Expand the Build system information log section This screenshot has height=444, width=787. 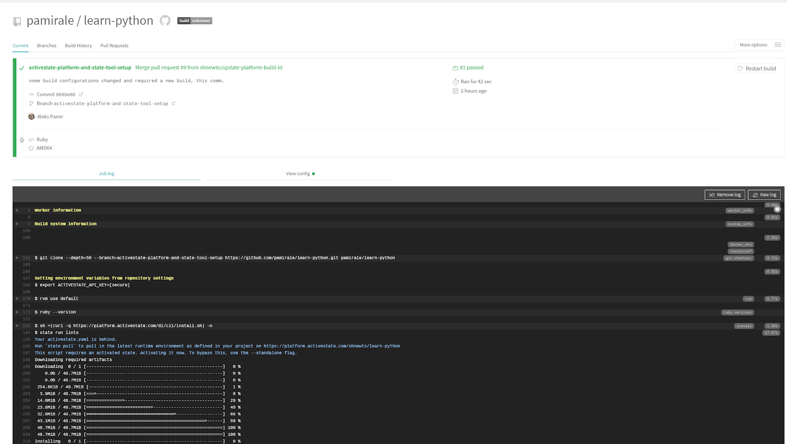click(17, 223)
